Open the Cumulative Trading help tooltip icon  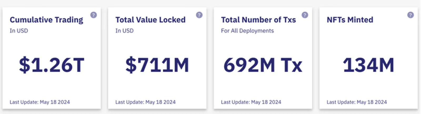pos(93,15)
